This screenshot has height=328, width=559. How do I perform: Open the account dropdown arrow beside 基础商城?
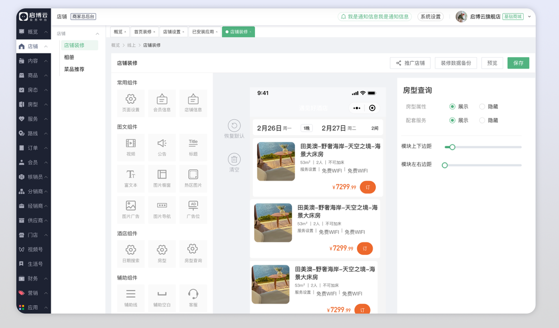pyautogui.click(x=529, y=17)
